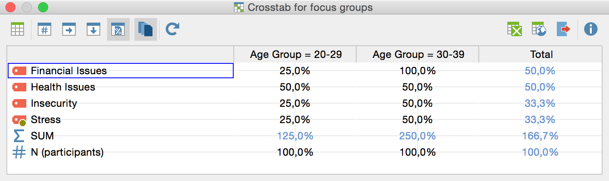Click the Stress code tag icon

click(x=20, y=120)
